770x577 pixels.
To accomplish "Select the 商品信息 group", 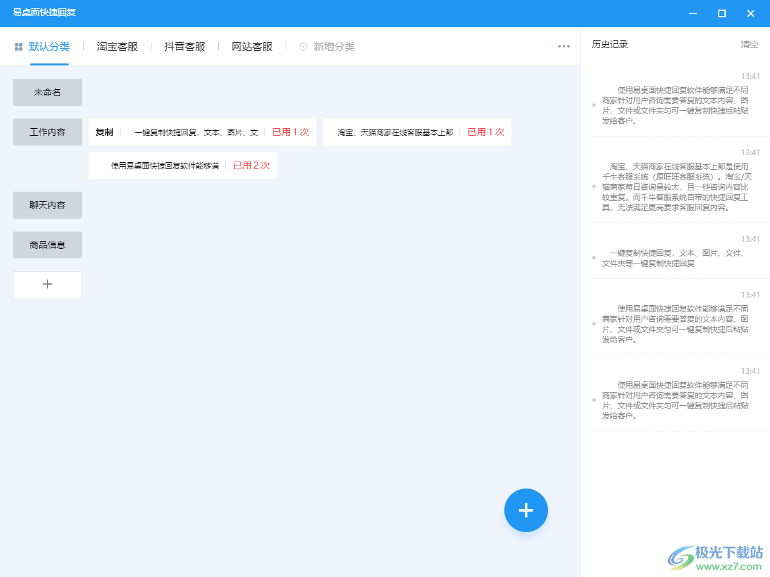I will [x=47, y=245].
